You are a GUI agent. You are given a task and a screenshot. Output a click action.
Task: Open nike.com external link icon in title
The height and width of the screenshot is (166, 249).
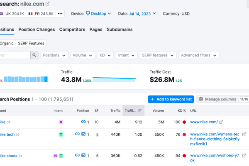47,4
